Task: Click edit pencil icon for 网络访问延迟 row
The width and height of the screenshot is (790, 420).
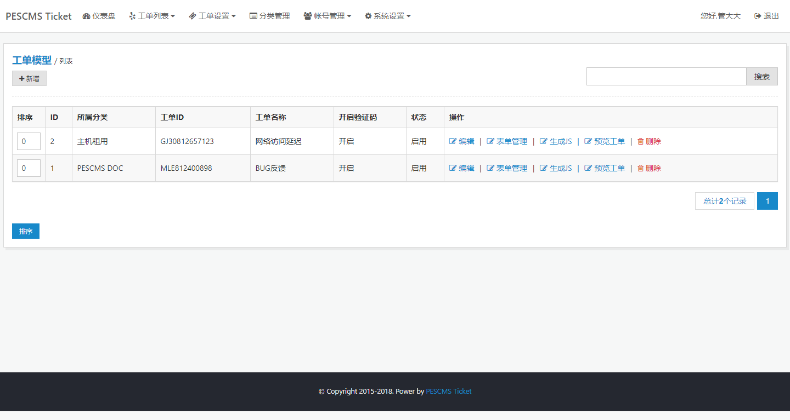Action: pos(453,141)
